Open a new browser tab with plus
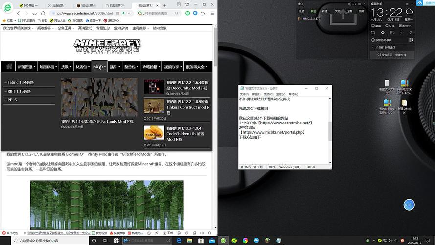435x245 pixels. [165, 5]
